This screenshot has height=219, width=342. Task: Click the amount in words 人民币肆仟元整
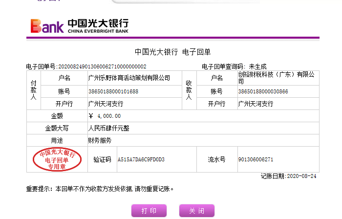[x=108, y=128]
